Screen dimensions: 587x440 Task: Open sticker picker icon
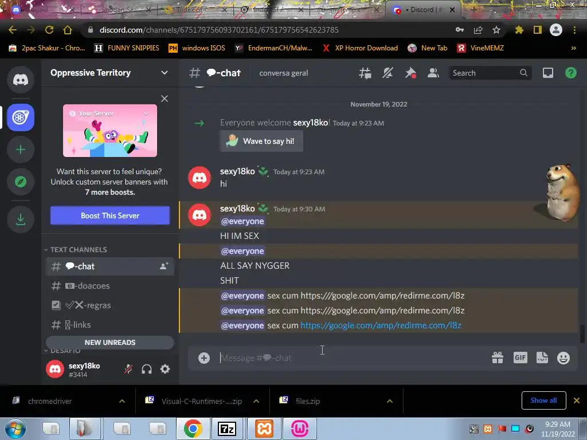pyautogui.click(x=542, y=358)
